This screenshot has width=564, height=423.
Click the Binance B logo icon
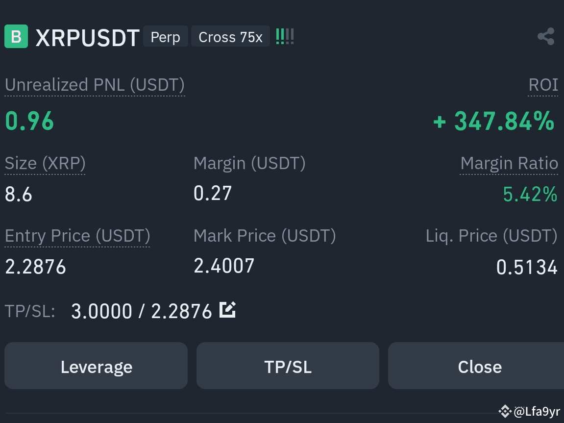click(16, 36)
